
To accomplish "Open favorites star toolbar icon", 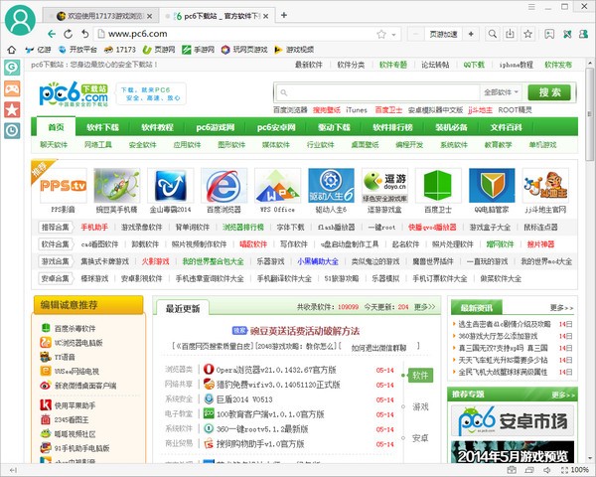I will 528,34.
